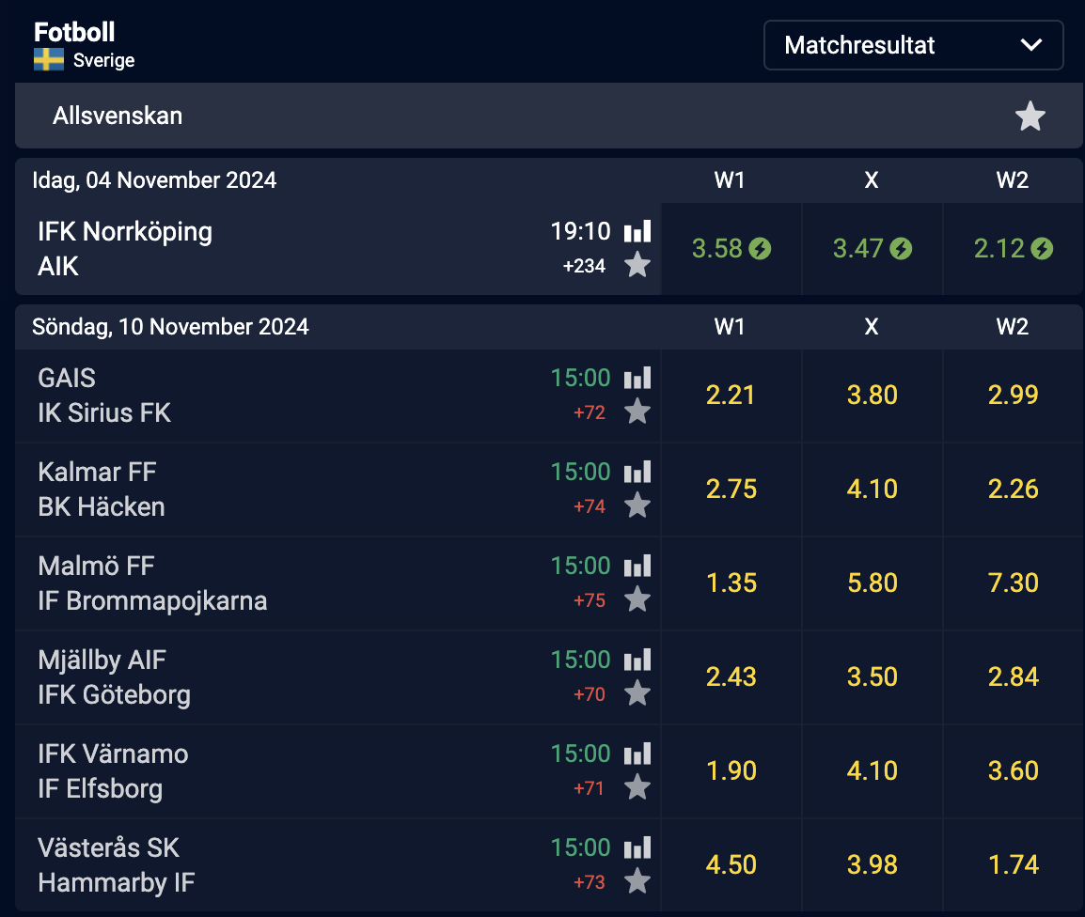
Task: Click the Swedish flag icon
Action: (x=49, y=59)
